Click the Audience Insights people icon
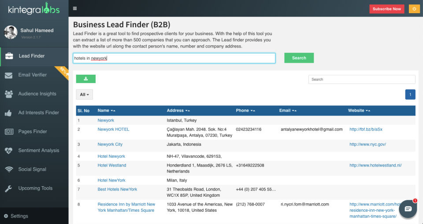The width and height of the screenshot is (423, 224). pos(9,94)
